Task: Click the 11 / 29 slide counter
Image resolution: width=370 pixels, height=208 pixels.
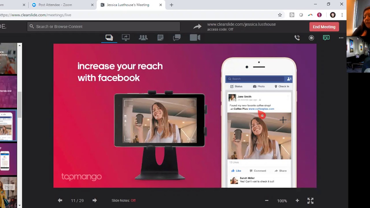Action: click(x=77, y=200)
